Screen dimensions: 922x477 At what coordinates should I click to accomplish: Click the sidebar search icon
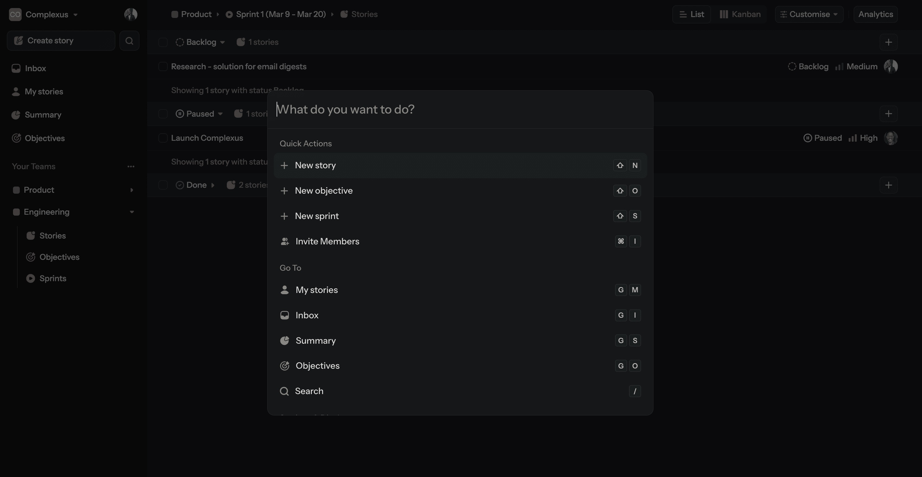click(129, 41)
